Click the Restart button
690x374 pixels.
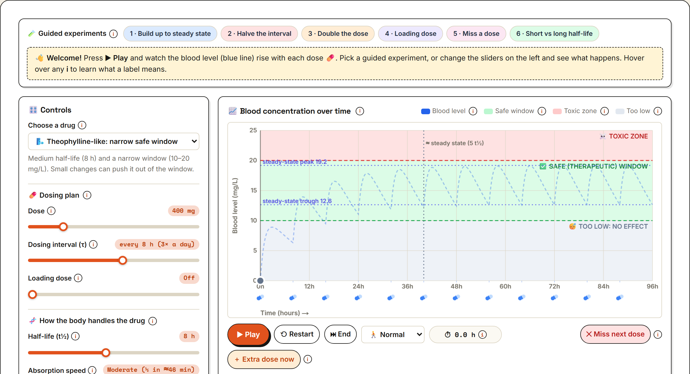click(297, 334)
